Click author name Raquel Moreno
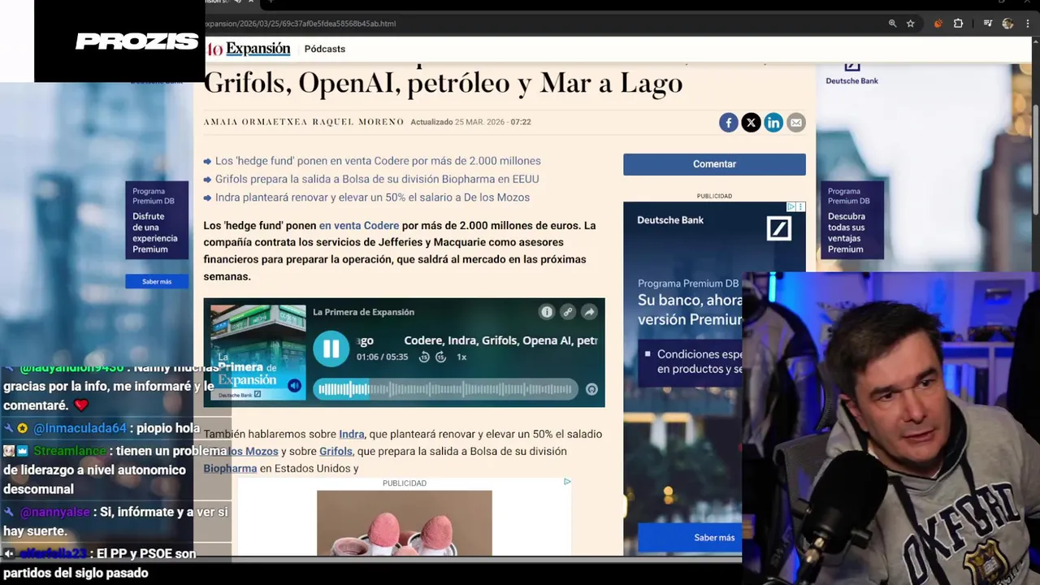This screenshot has width=1040, height=585. tap(358, 122)
